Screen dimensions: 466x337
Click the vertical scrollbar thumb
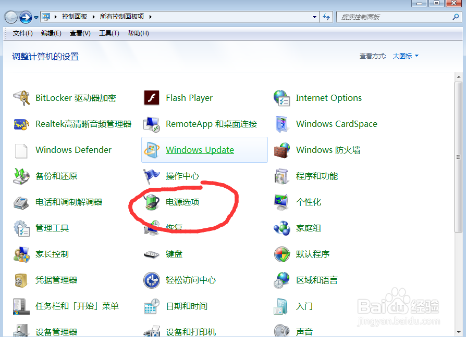(459, 157)
